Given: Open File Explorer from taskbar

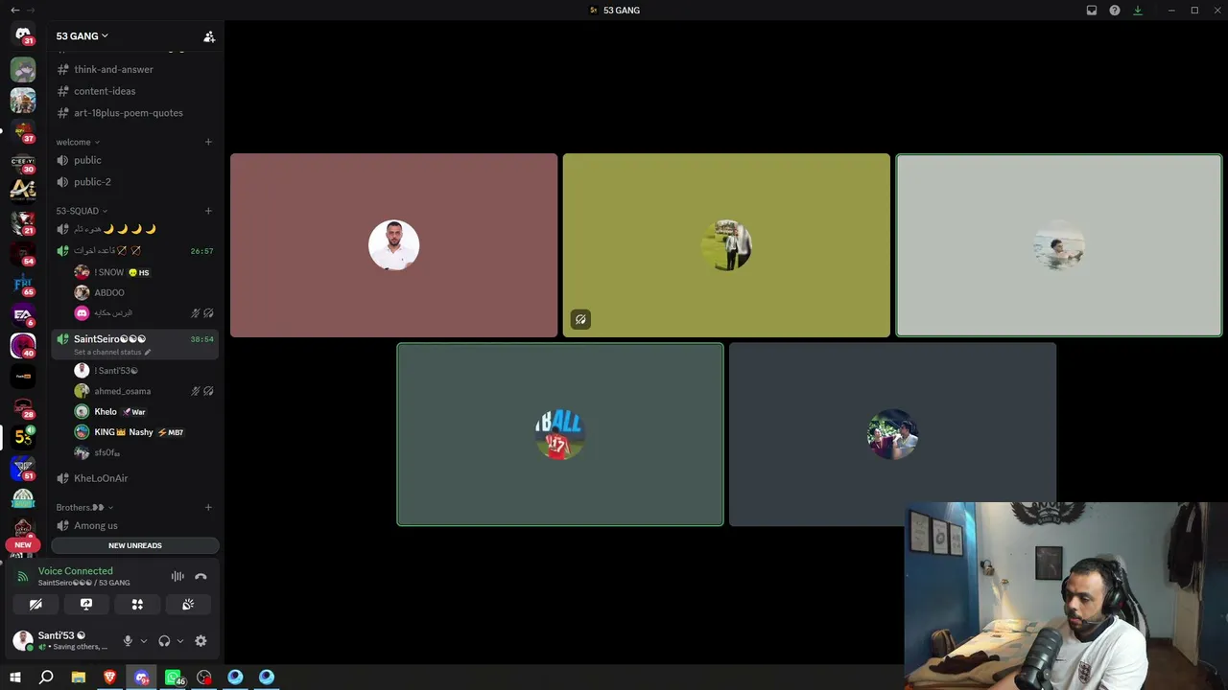Looking at the screenshot, I should tap(79, 678).
